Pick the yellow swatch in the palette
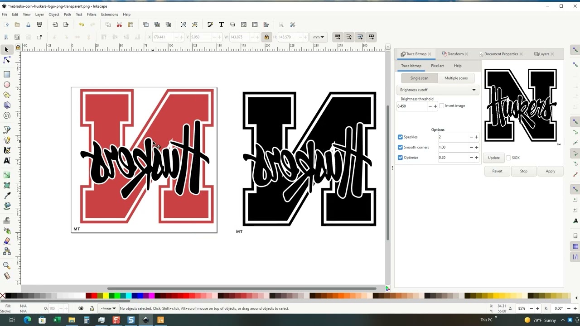The width and height of the screenshot is (580, 326). point(106,296)
